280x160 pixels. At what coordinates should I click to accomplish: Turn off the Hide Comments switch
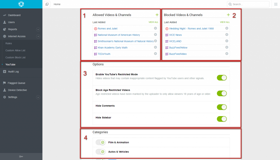pos(222,107)
